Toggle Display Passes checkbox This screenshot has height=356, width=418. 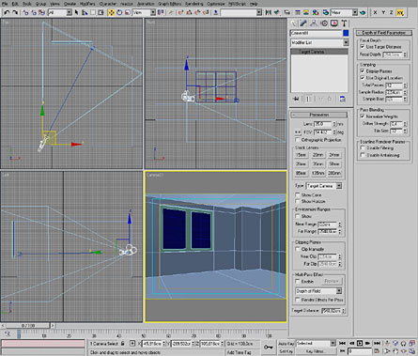(x=363, y=71)
